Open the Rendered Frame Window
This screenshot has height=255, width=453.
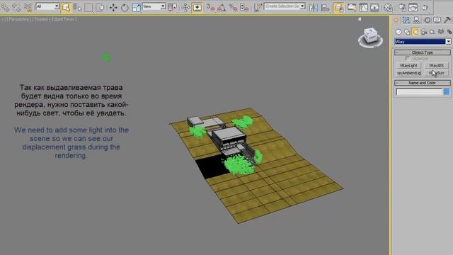(x=413, y=8)
